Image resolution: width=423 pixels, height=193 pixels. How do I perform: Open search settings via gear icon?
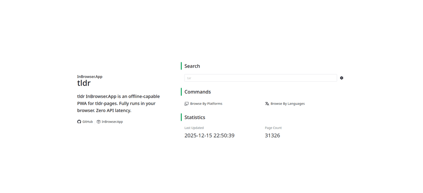coord(342,78)
